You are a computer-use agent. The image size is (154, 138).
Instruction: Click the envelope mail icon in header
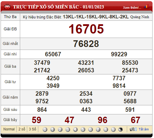click(7, 7)
